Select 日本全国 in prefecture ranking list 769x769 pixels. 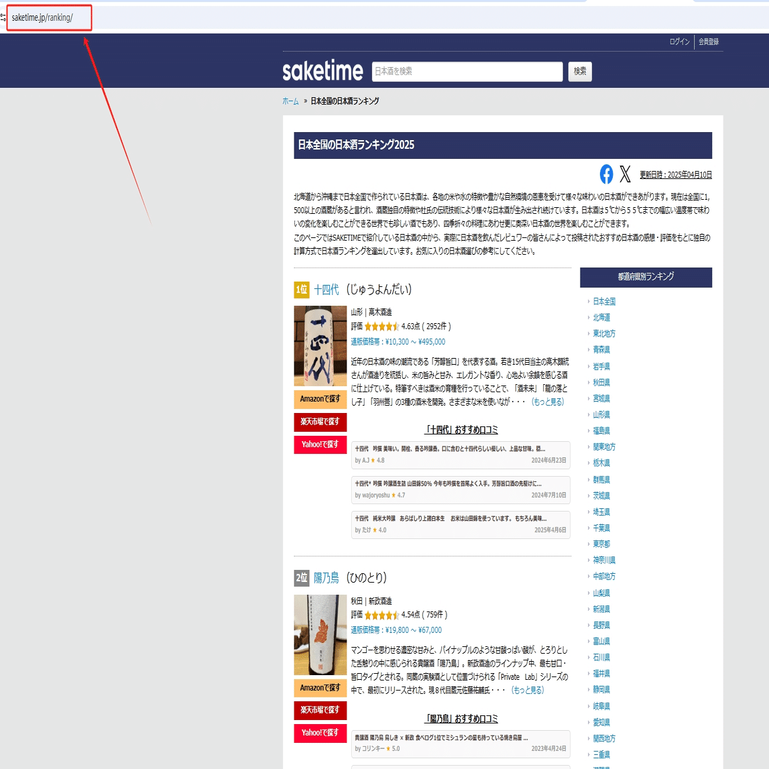coord(604,302)
